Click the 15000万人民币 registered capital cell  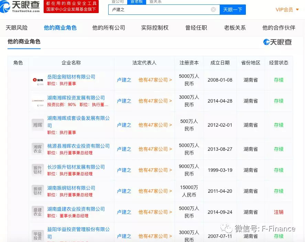click(x=189, y=191)
